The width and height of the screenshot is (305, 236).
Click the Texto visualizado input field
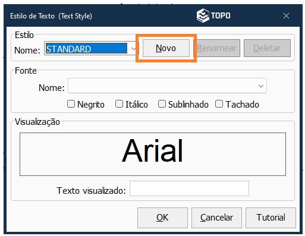click(189, 188)
